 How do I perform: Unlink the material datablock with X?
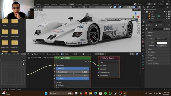[x=103, y=54]
